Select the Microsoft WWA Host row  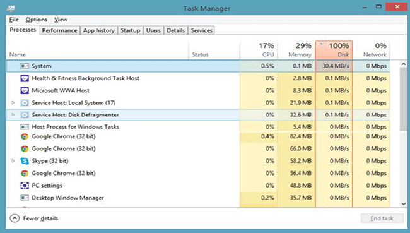[197, 90]
